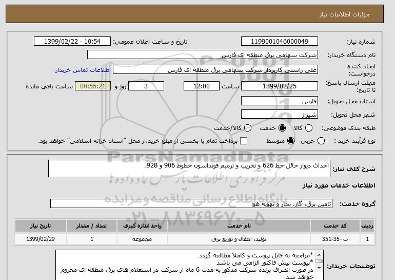
Task: Click the buyer name field شرکت سهامی برق منطقه ای فارس
Action: click(203, 55)
